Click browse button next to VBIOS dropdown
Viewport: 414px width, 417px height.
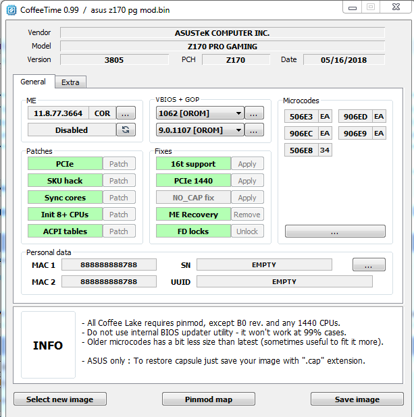point(254,113)
